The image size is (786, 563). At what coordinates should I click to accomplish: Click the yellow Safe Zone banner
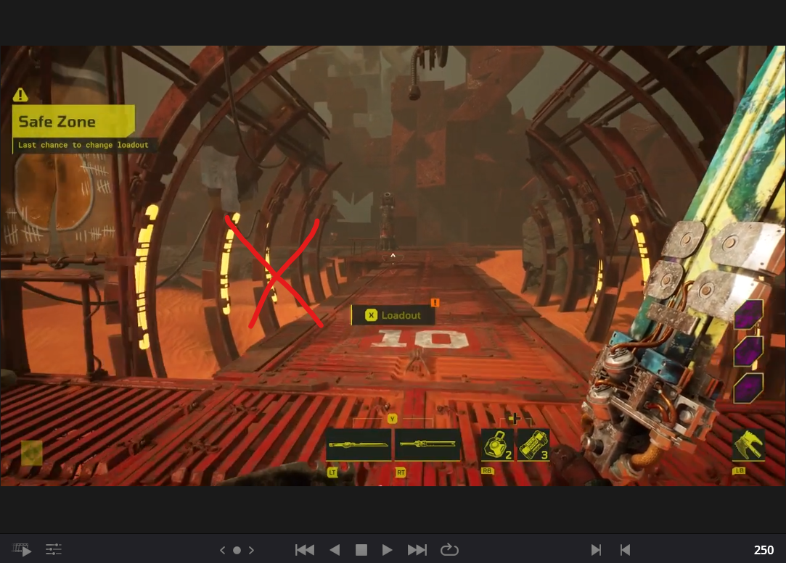click(x=73, y=121)
